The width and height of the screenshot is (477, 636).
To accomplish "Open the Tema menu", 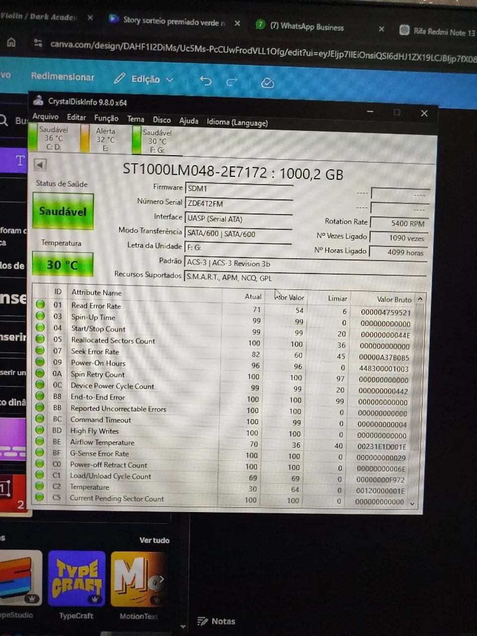I will (x=136, y=119).
